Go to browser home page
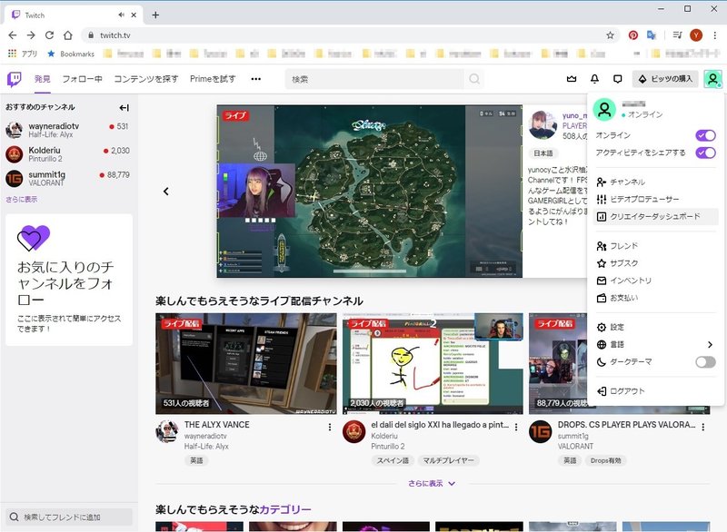Screen dimensions: 727x532 coord(67,35)
